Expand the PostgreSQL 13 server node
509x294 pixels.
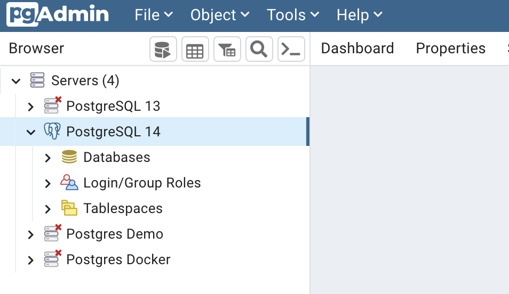pos(31,107)
